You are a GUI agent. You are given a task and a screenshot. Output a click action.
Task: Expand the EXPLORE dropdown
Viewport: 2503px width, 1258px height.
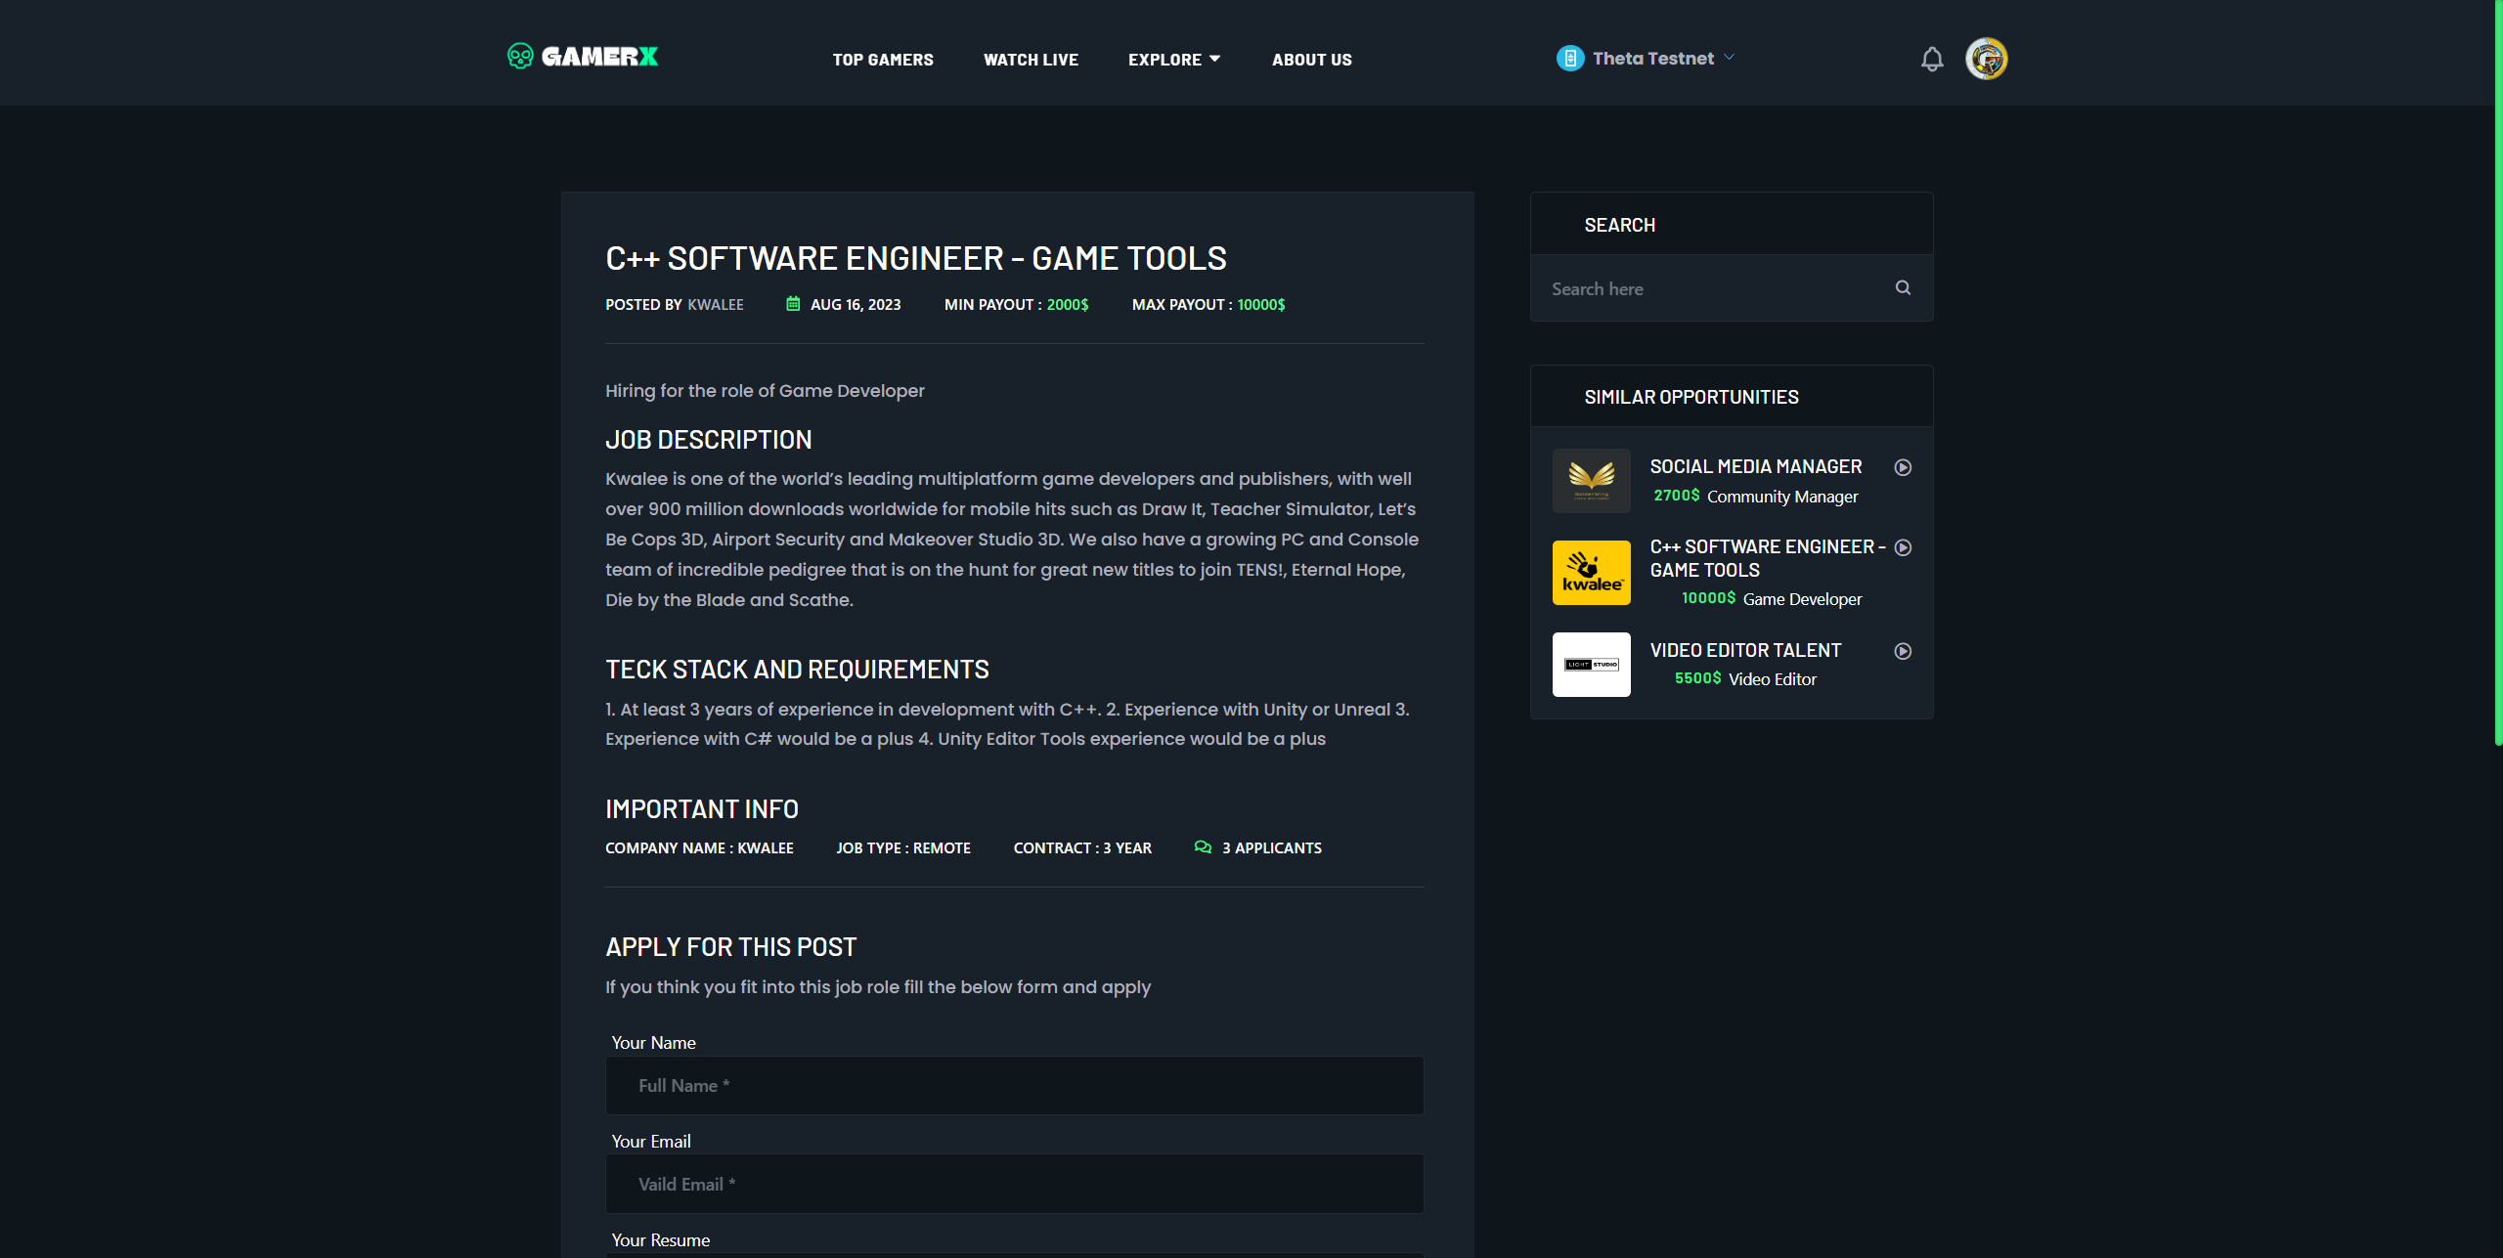(x=1174, y=59)
